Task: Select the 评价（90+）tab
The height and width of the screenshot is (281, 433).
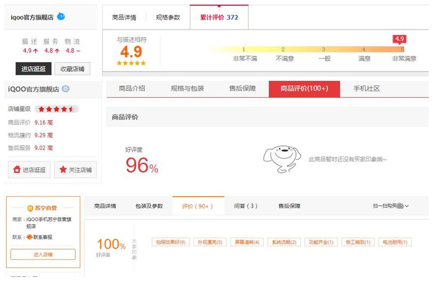Action: (197, 206)
